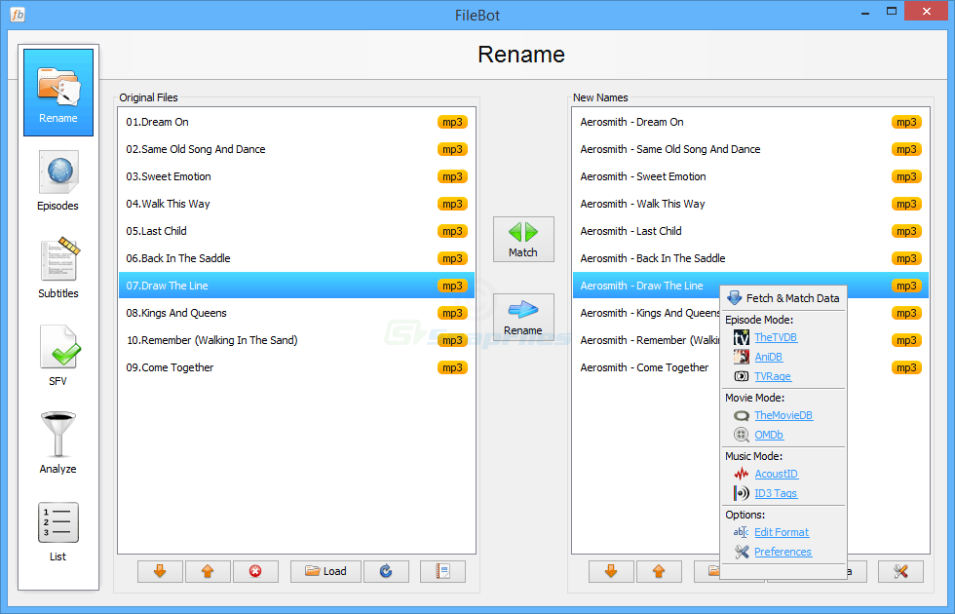Select original file 01.Dream On
The image size is (955, 614).
296,122
